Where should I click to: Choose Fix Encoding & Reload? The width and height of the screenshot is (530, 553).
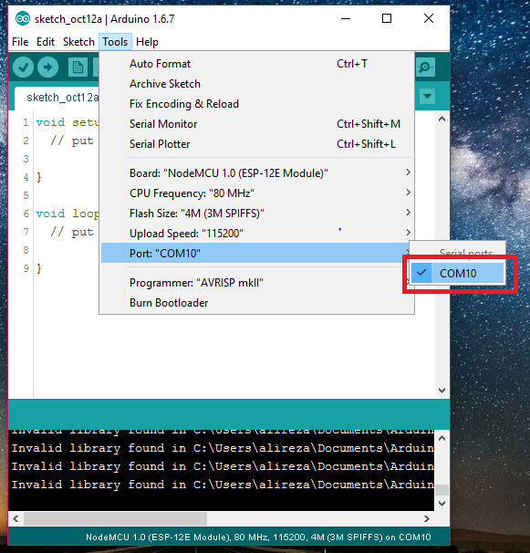[x=256, y=104]
